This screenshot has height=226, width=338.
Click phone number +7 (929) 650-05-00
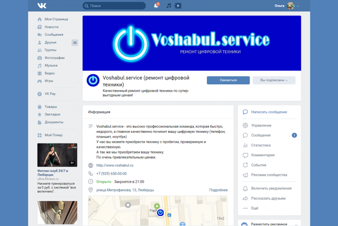pos(111,174)
